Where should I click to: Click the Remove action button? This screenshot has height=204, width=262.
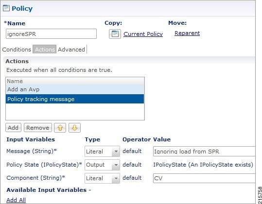pos(38,128)
